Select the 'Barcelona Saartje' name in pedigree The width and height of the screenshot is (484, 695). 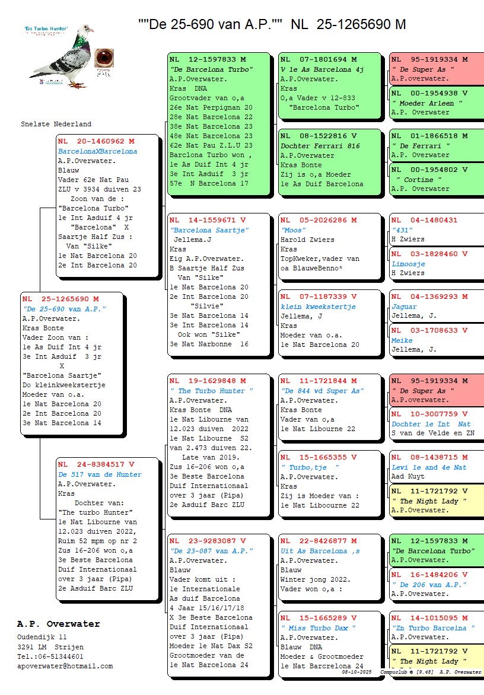click(x=209, y=230)
